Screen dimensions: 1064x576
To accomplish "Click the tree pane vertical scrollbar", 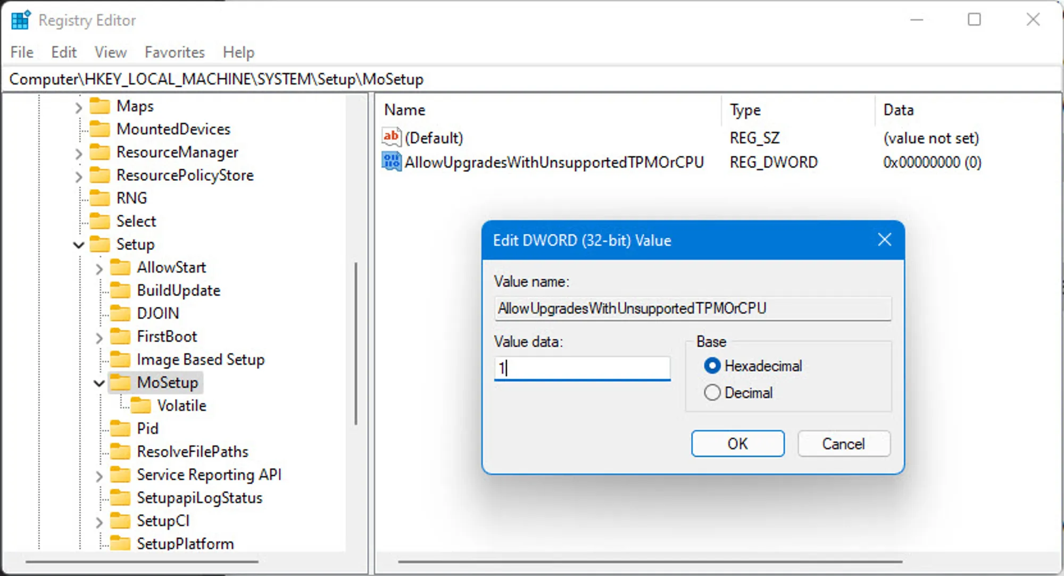I will point(355,343).
